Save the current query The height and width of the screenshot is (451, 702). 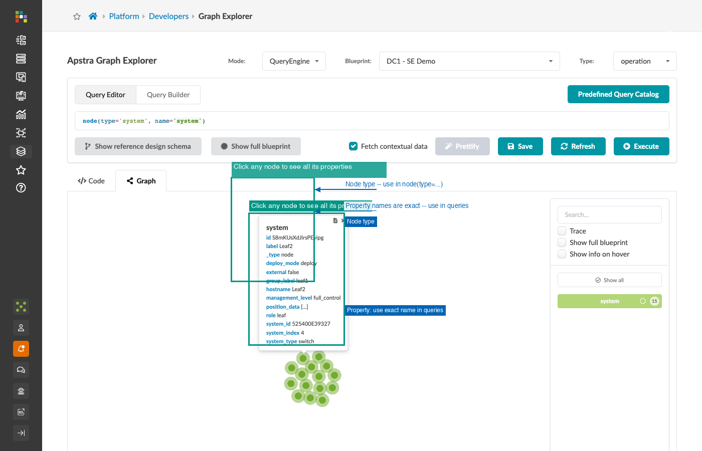pyautogui.click(x=520, y=146)
